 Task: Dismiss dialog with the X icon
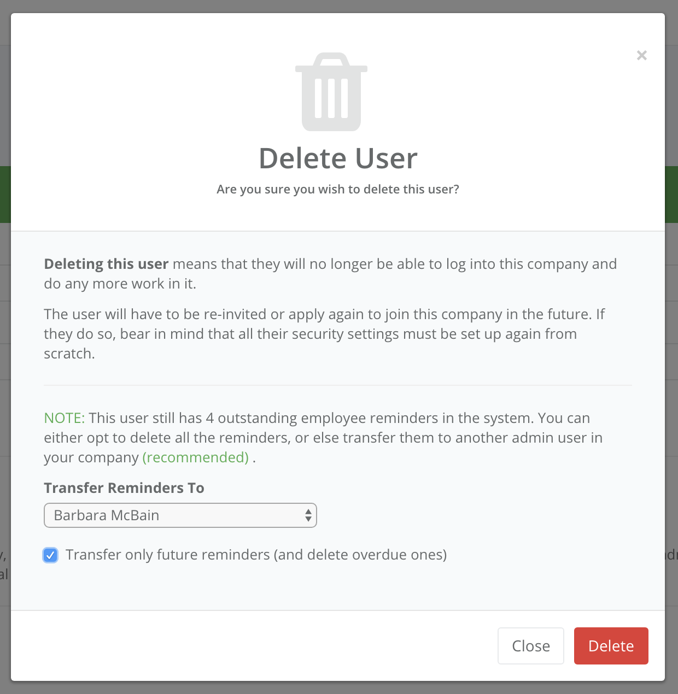pos(642,55)
